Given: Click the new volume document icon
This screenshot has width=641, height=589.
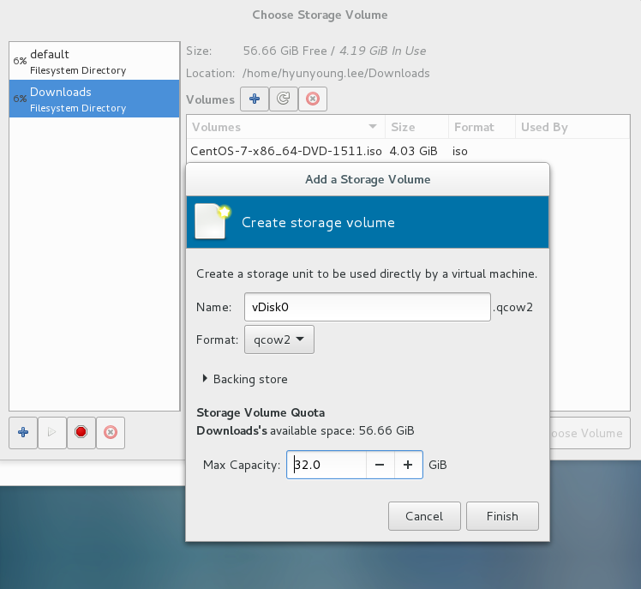Looking at the screenshot, I should point(213,221).
